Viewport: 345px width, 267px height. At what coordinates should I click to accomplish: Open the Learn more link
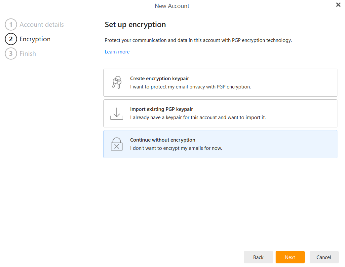click(117, 51)
